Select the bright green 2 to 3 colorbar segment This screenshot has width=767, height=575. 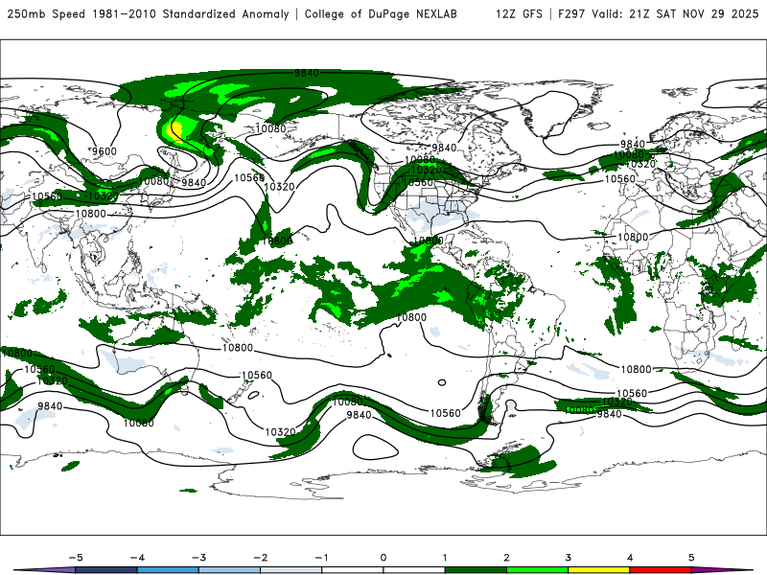[x=538, y=570]
